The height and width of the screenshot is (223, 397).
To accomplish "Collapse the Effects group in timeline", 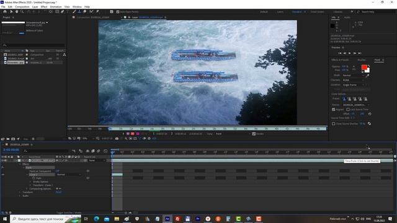I will pyautogui.click(x=20, y=164).
